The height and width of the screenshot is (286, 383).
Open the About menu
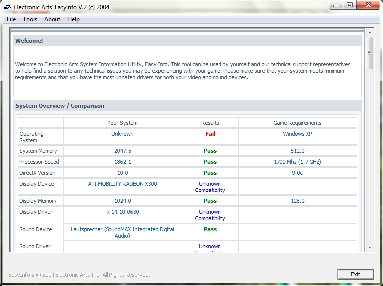pos(52,19)
